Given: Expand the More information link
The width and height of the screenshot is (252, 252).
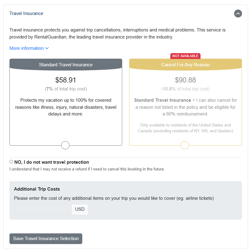Looking at the screenshot, I should click(x=27, y=48).
